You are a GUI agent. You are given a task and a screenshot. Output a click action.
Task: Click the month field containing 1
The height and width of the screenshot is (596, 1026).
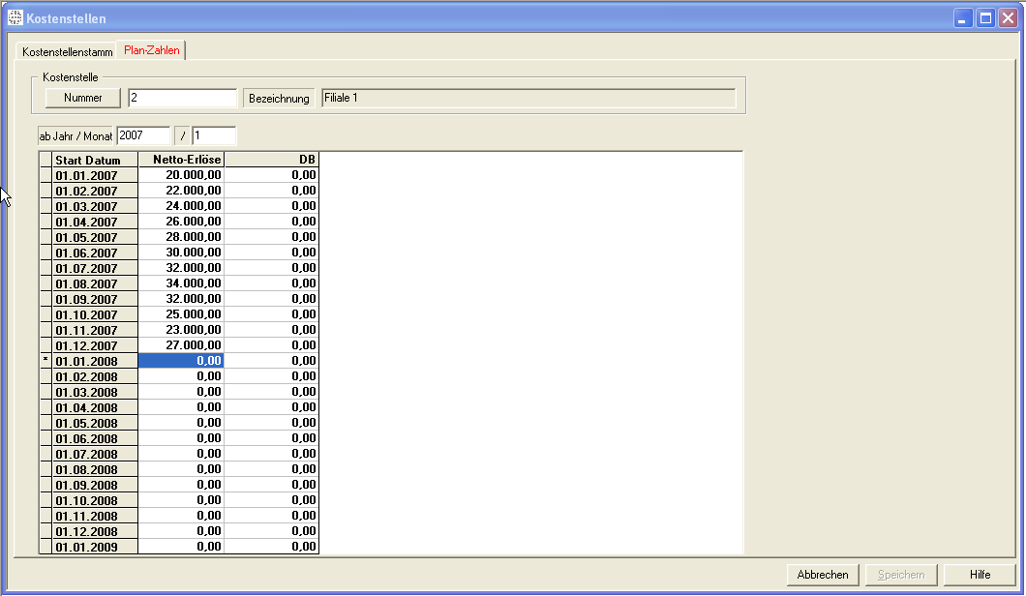(214, 136)
